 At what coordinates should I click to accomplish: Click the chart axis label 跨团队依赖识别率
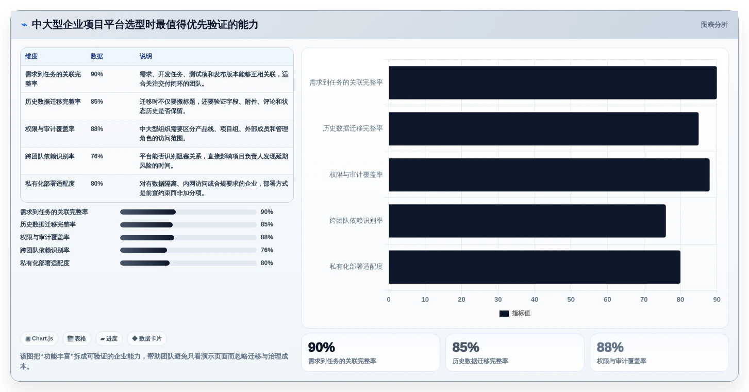coord(356,221)
